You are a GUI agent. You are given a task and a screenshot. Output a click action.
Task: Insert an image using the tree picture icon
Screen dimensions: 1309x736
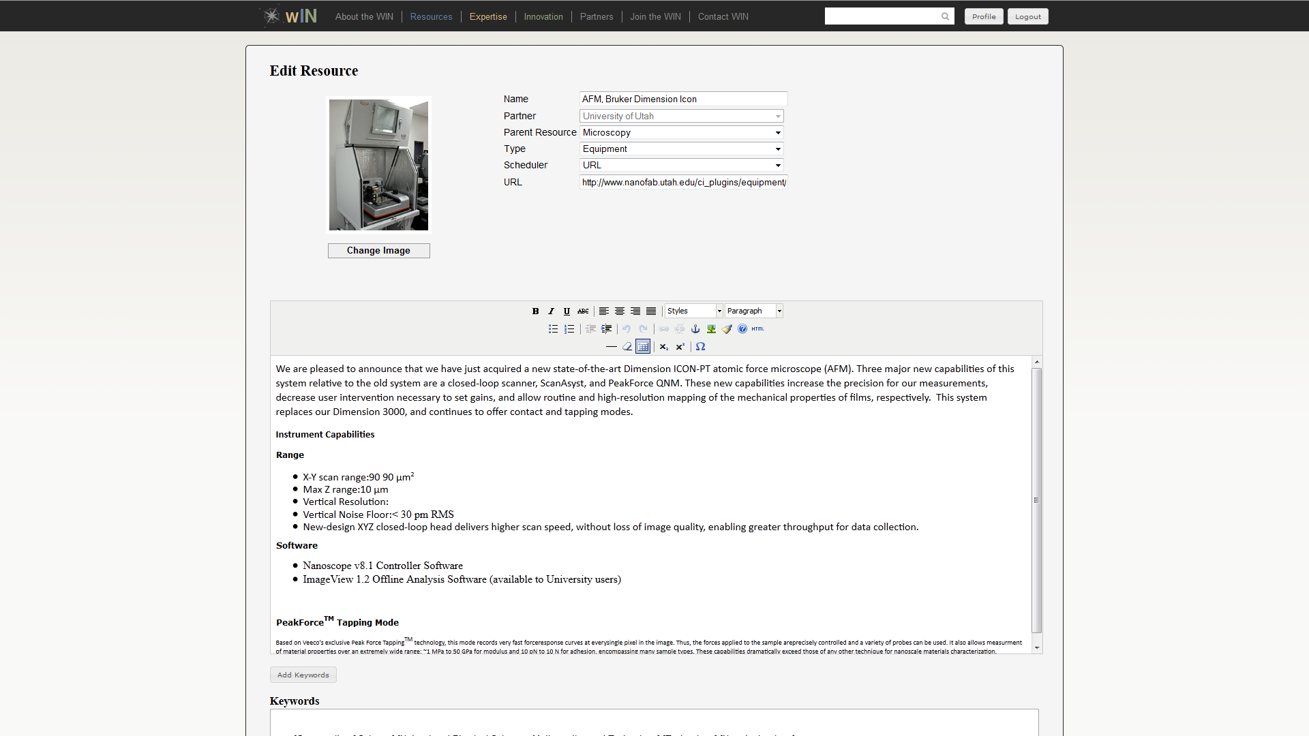[711, 329]
